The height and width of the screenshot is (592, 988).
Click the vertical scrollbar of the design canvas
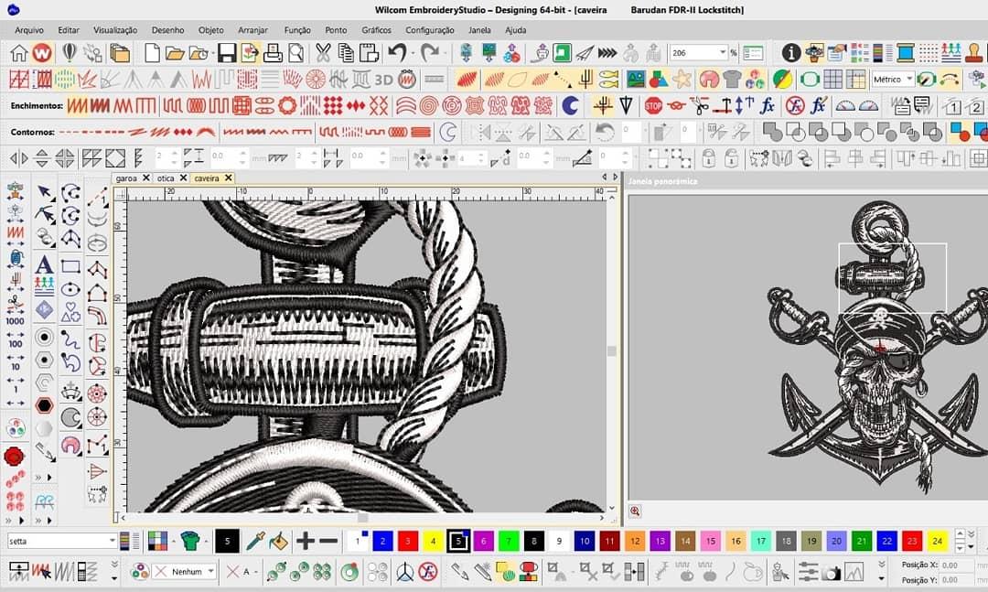611,351
